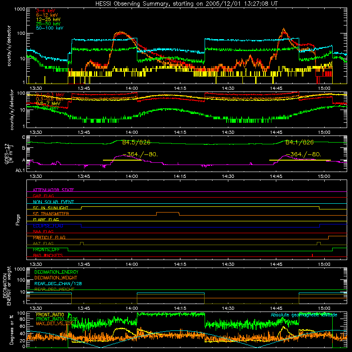Select the DECIMATION_ENERGY legend label
The image size is (352, 352).
click(56, 272)
